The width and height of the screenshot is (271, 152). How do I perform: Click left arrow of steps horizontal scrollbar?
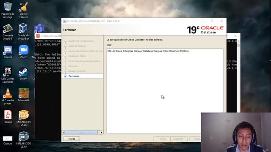63,132
